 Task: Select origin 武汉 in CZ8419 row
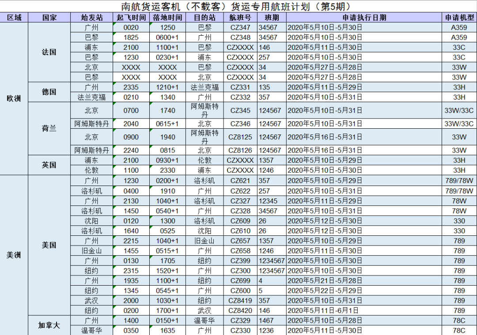point(91,301)
